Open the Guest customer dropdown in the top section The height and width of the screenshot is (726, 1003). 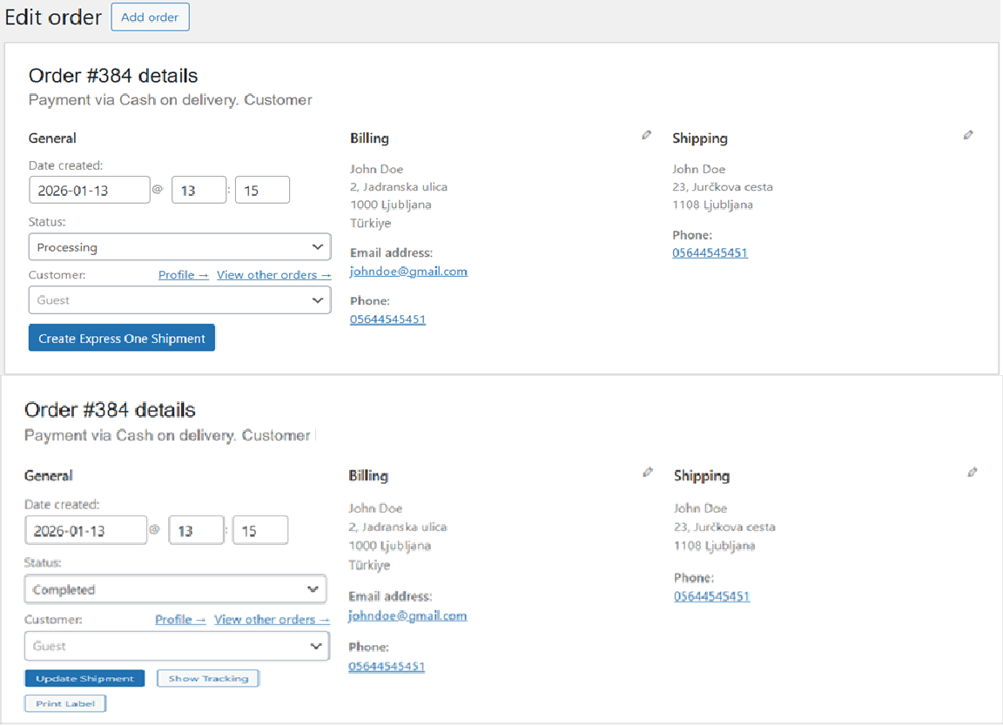(x=179, y=299)
